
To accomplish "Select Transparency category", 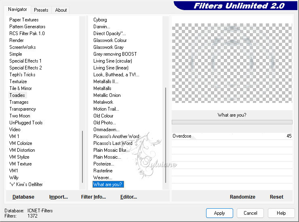I will (x=23, y=109).
